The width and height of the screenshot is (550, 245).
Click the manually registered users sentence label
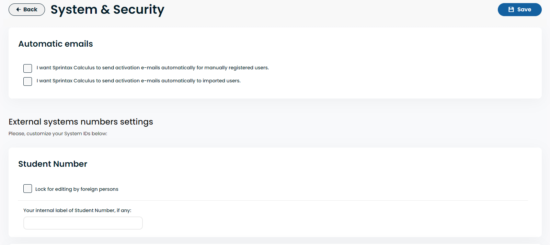153,68
